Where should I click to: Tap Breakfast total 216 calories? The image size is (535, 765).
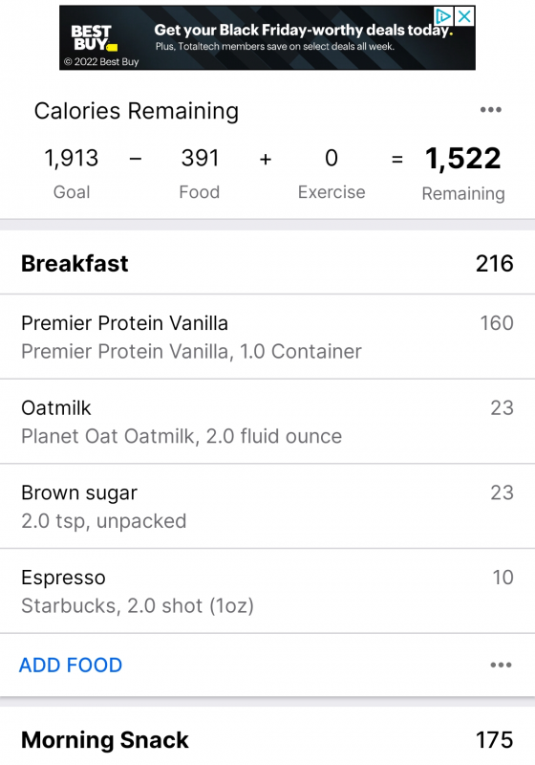click(x=495, y=264)
